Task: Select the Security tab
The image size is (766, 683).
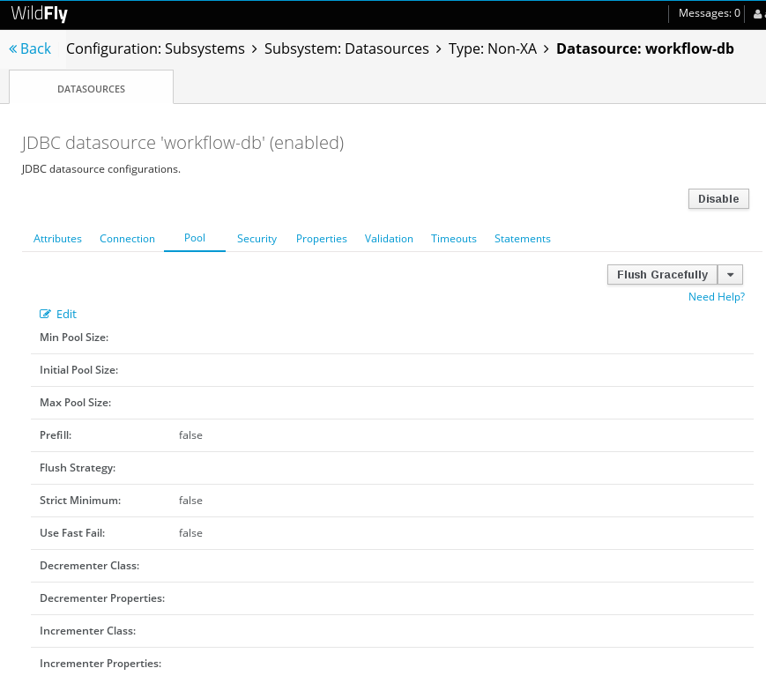Action: [x=257, y=238]
